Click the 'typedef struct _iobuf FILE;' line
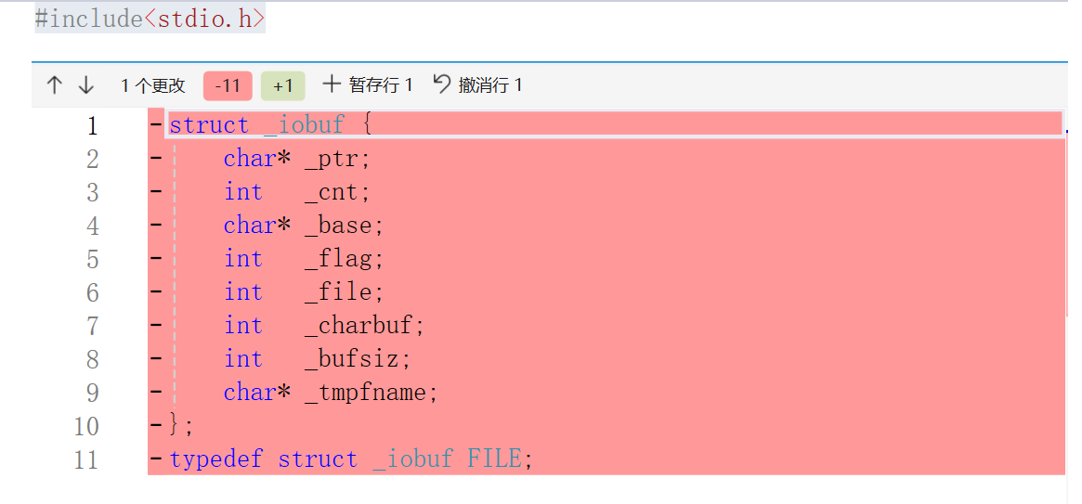 [x=351, y=459]
